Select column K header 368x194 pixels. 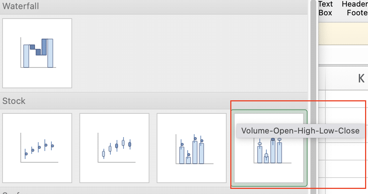pos(361,78)
